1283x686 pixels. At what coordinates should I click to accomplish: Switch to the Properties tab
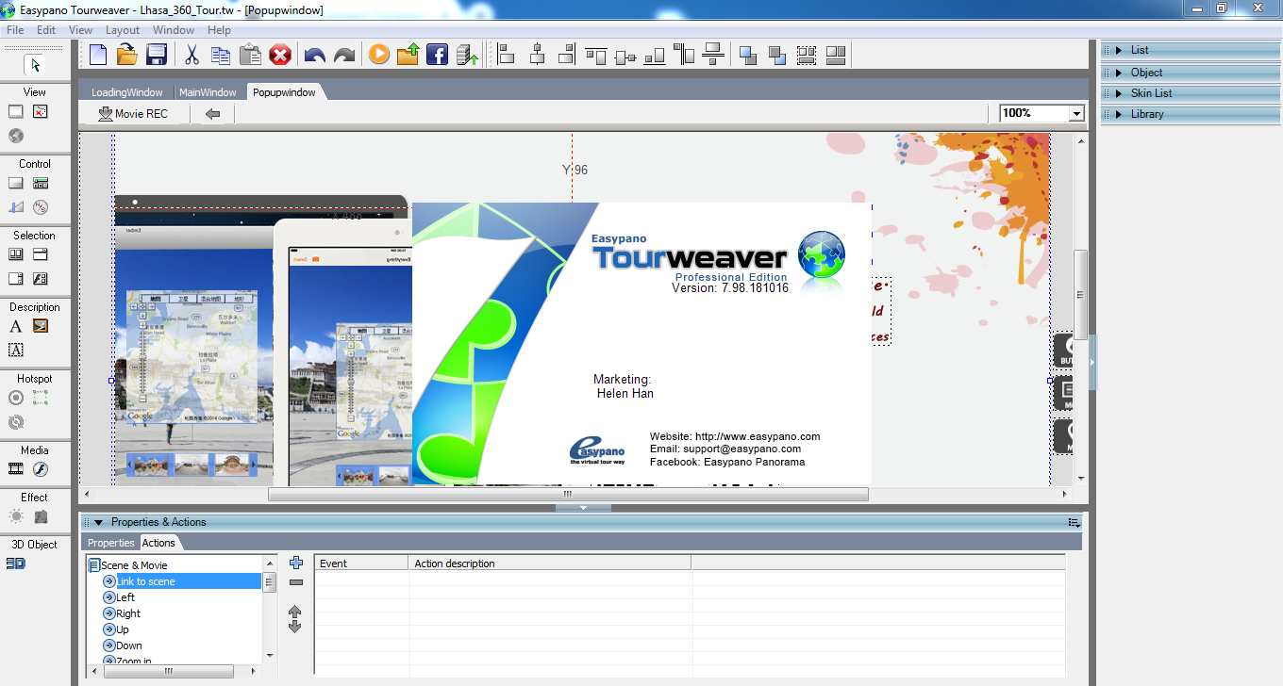[x=111, y=543]
